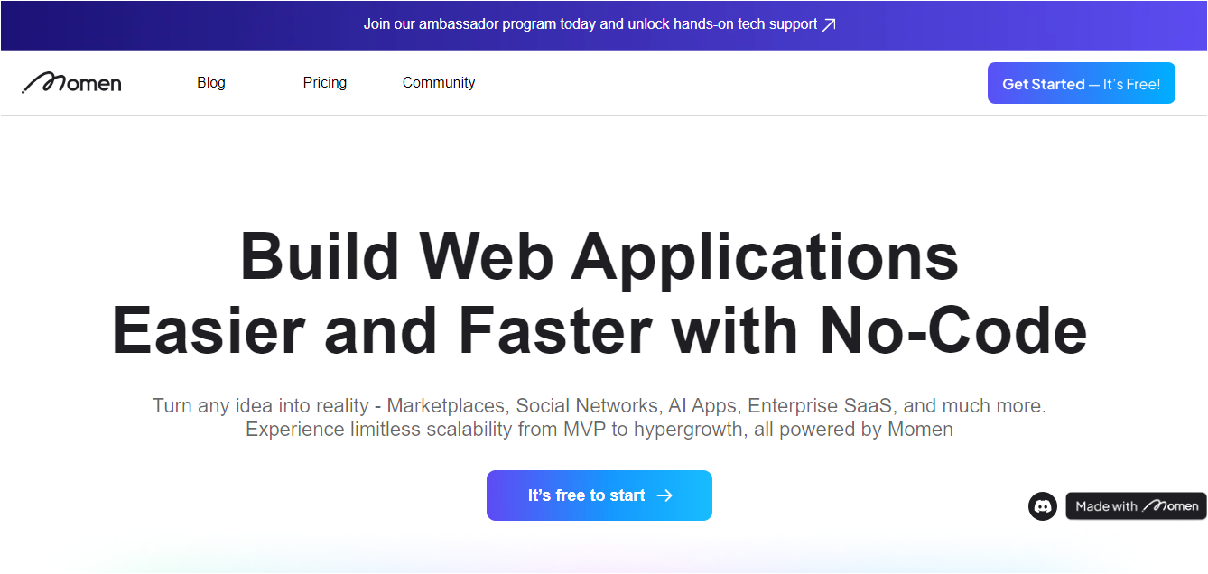Click the "Build Web Applications" headline

click(599, 256)
